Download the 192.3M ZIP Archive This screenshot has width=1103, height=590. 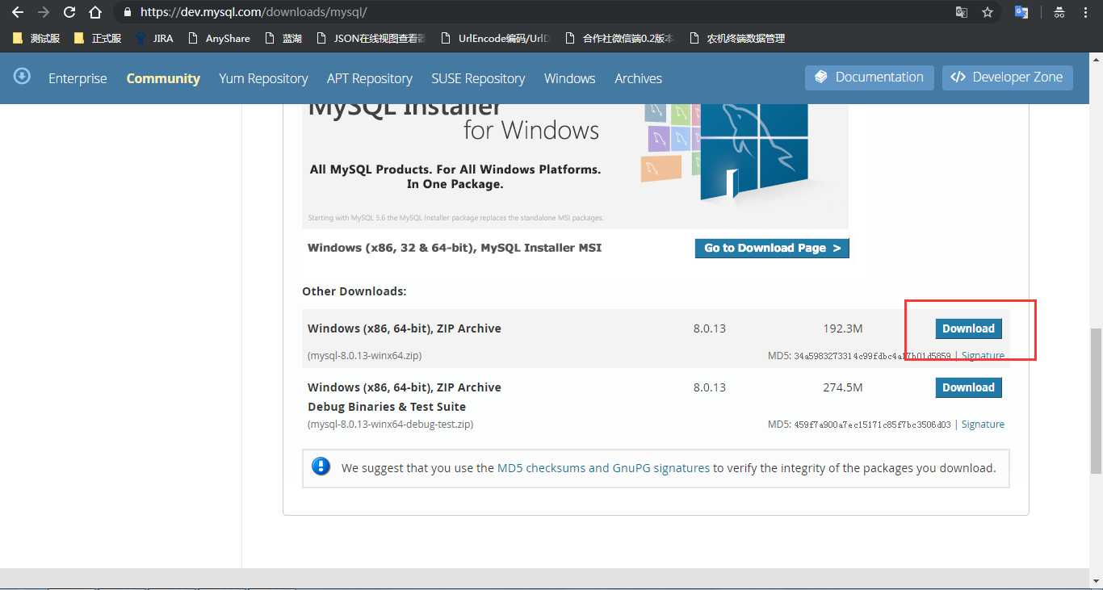[x=968, y=328]
